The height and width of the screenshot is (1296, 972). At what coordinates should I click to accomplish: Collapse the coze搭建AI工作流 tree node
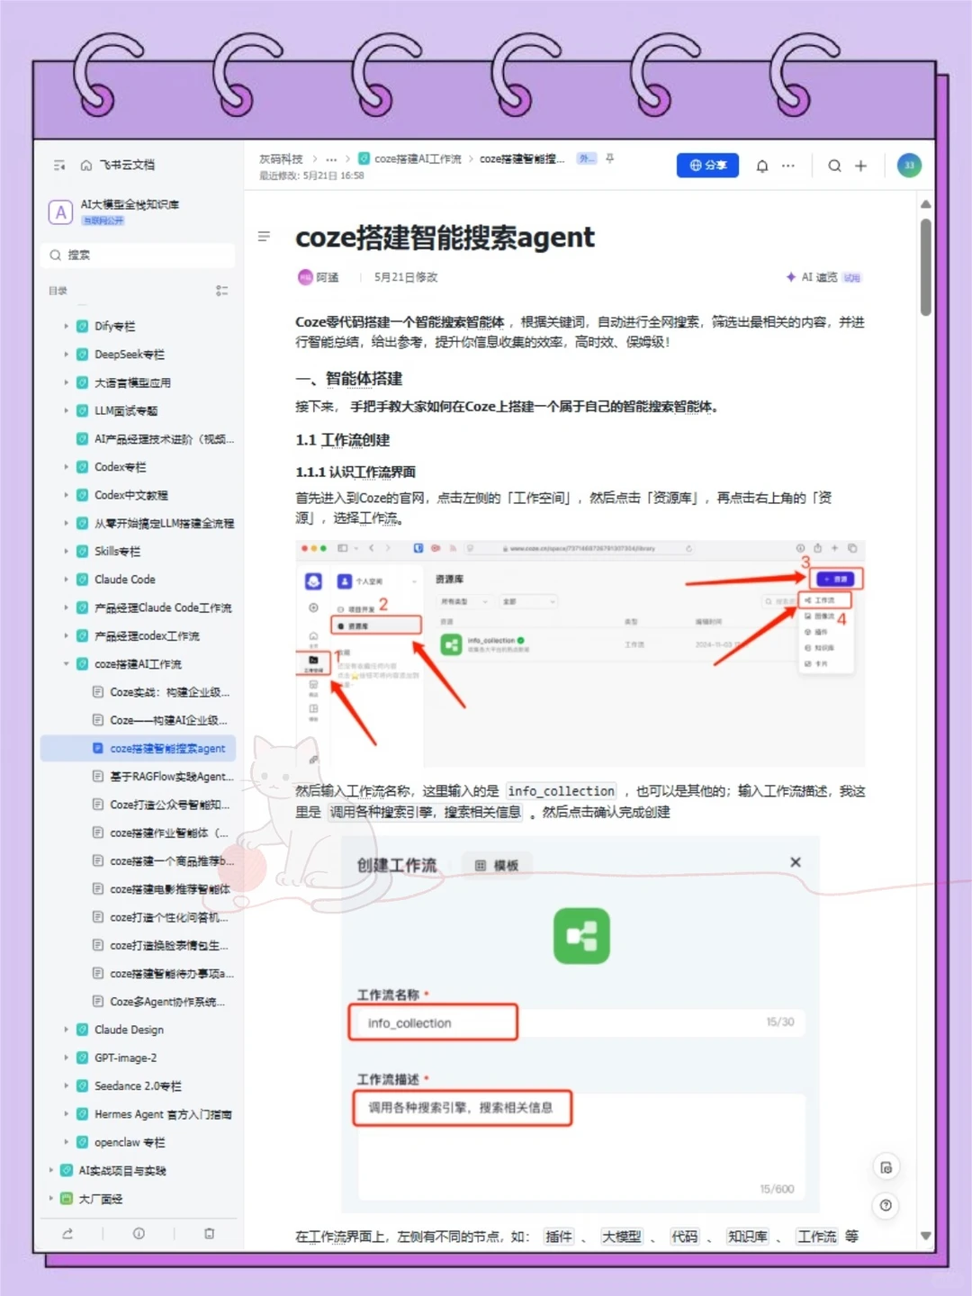(x=66, y=664)
